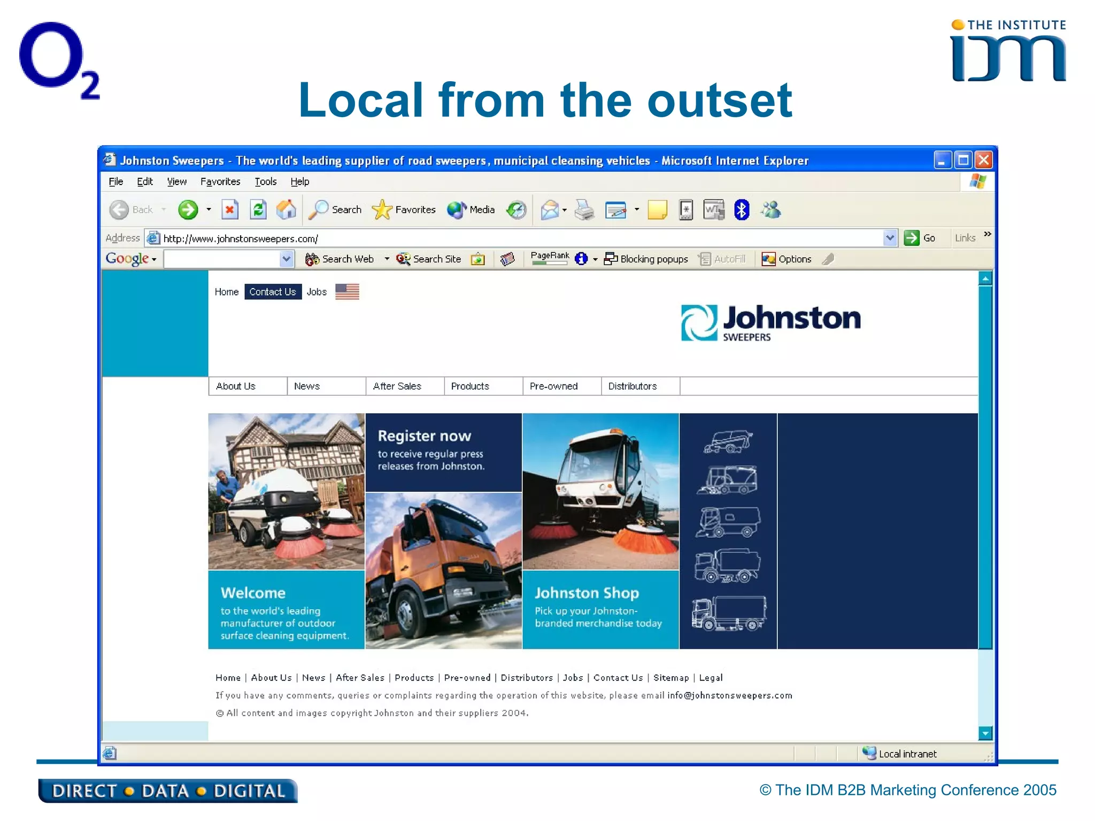Click the Sitemap footer link
This screenshot has height=821, width=1095.
671,678
